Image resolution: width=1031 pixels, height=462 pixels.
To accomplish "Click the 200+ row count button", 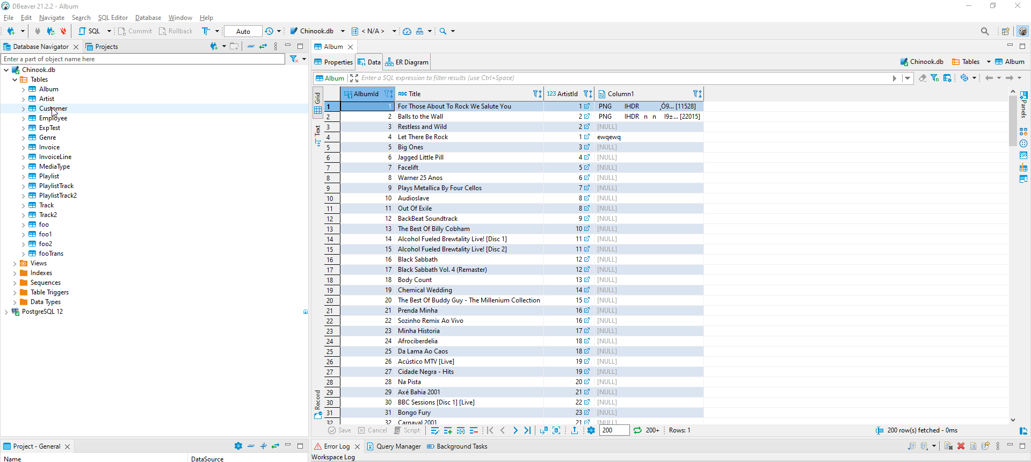I will (x=652, y=430).
